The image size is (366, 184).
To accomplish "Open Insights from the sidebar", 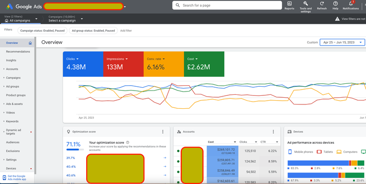I will coord(11,60).
